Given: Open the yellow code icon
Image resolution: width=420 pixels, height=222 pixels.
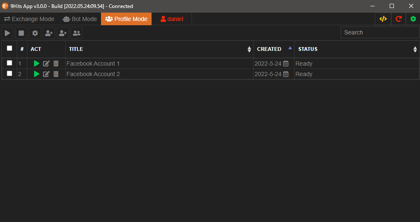Looking at the screenshot, I should [x=383, y=19].
